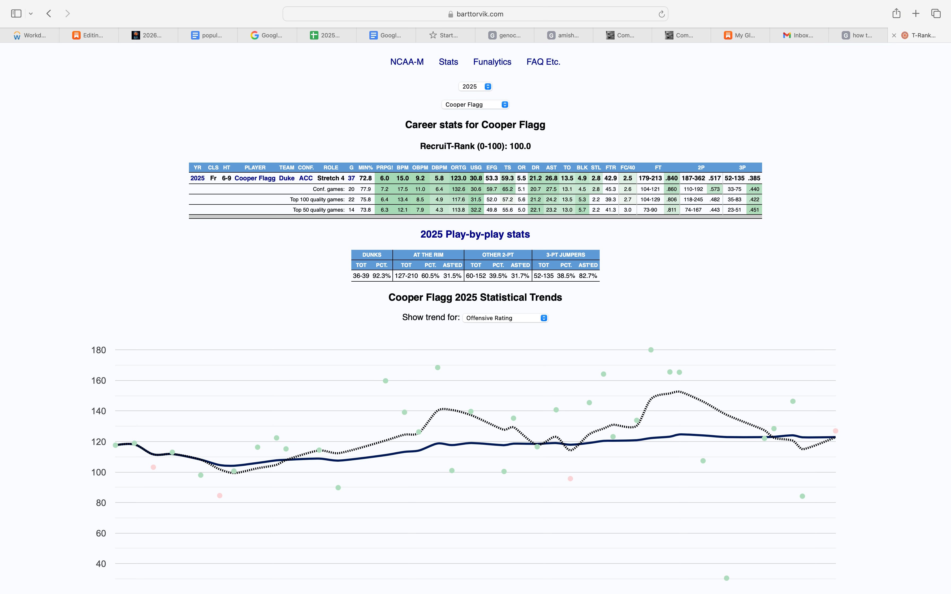The width and height of the screenshot is (951, 594).
Task: Sort table by the ORTG column header
Action: tap(458, 167)
